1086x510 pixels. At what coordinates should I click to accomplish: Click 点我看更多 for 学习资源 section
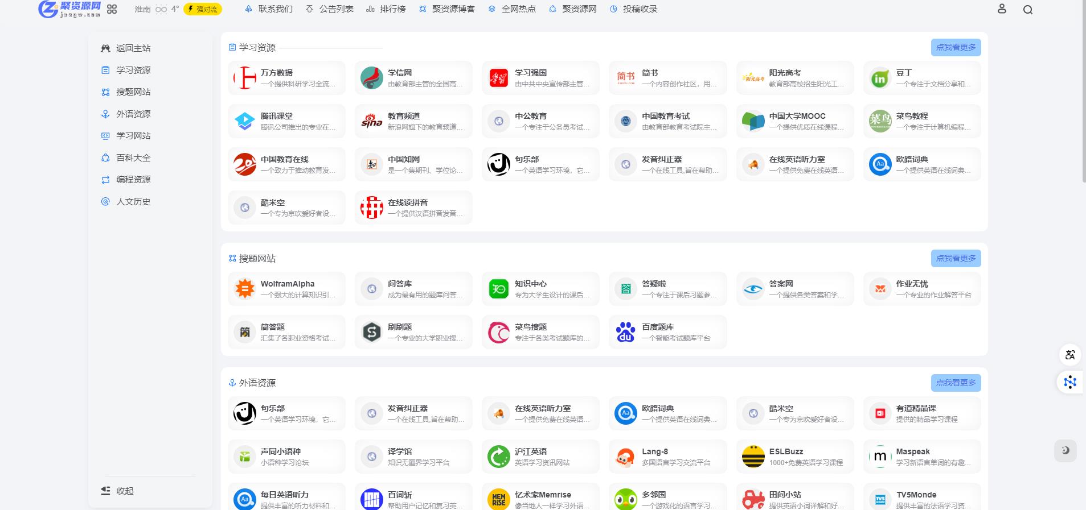tap(956, 47)
